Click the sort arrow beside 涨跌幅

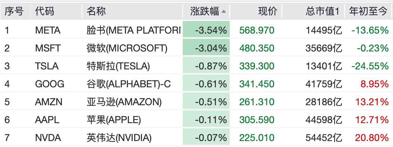[224, 11]
